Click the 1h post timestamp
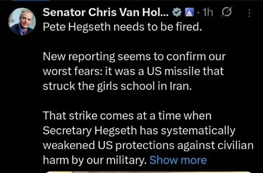263x173 pixels. [207, 13]
